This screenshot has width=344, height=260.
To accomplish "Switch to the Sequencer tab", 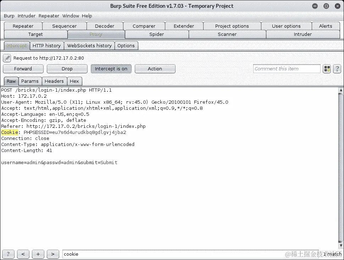I will [x=64, y=26].
